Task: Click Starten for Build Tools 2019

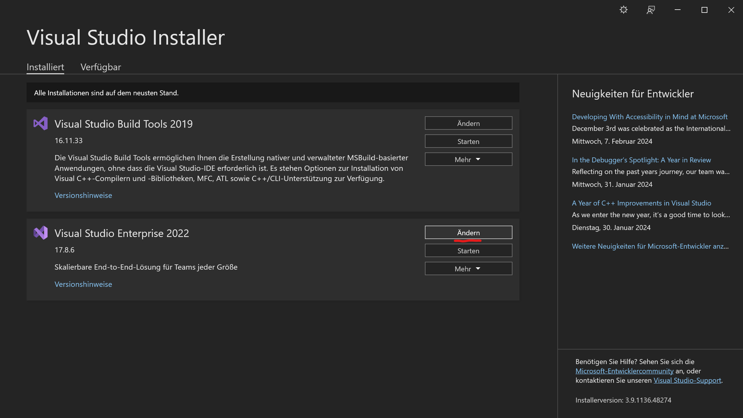Action: [x=468, y=141]
